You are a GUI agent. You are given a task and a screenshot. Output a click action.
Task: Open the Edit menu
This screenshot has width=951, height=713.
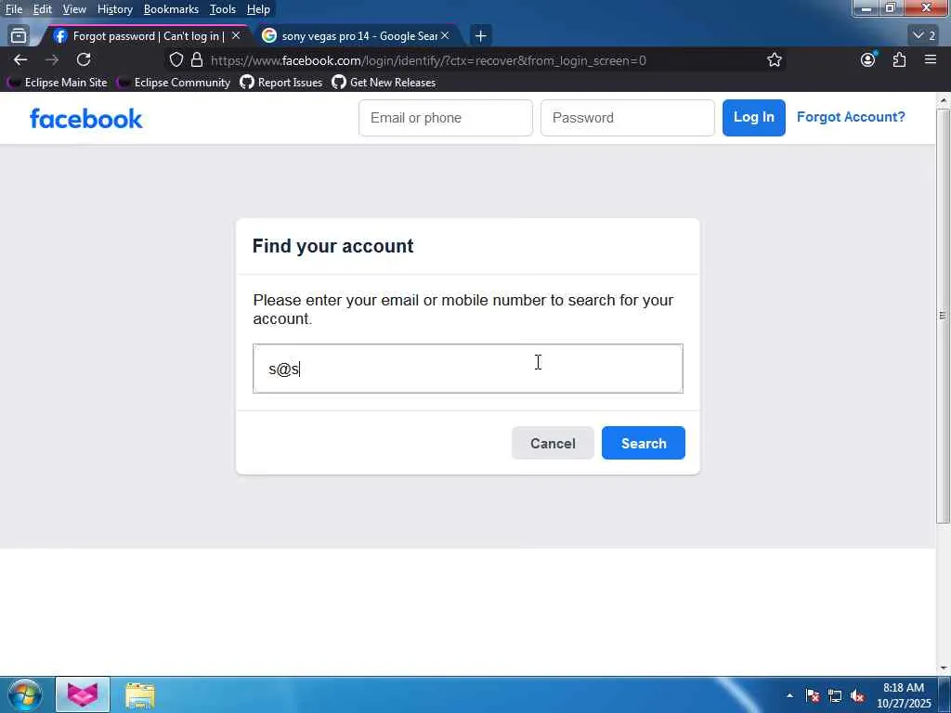click(43, 9)
